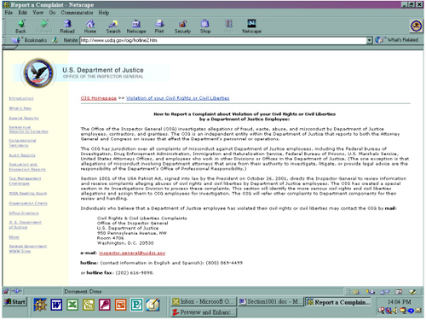Click the page proxy icon beside Netsite
The width and height of the screenshot is (426, 320).
(55, 40)
